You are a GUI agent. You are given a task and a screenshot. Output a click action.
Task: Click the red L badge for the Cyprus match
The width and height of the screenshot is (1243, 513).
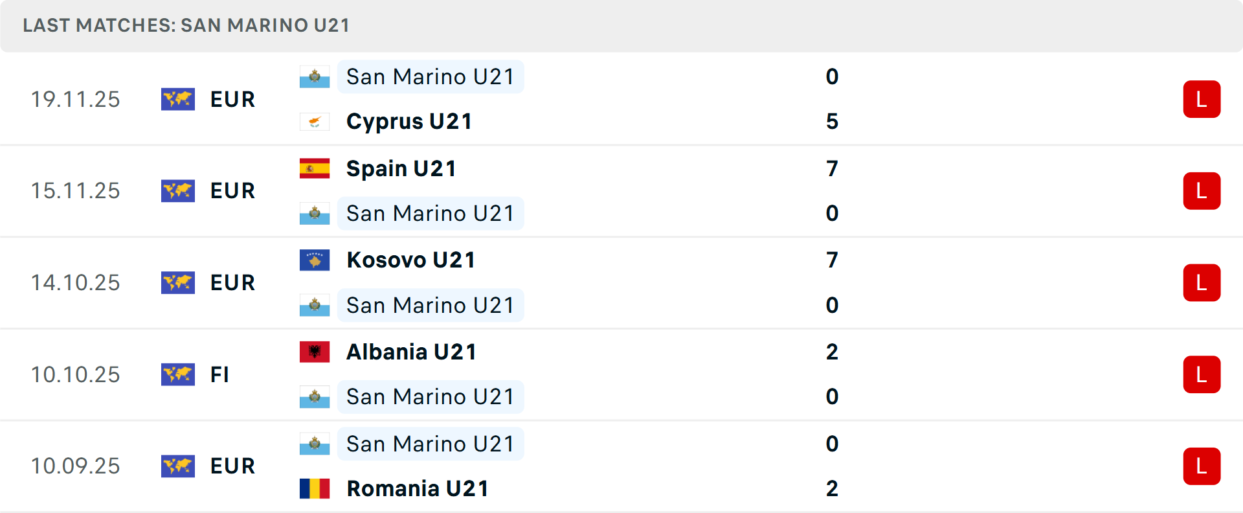pos(1202,99)
